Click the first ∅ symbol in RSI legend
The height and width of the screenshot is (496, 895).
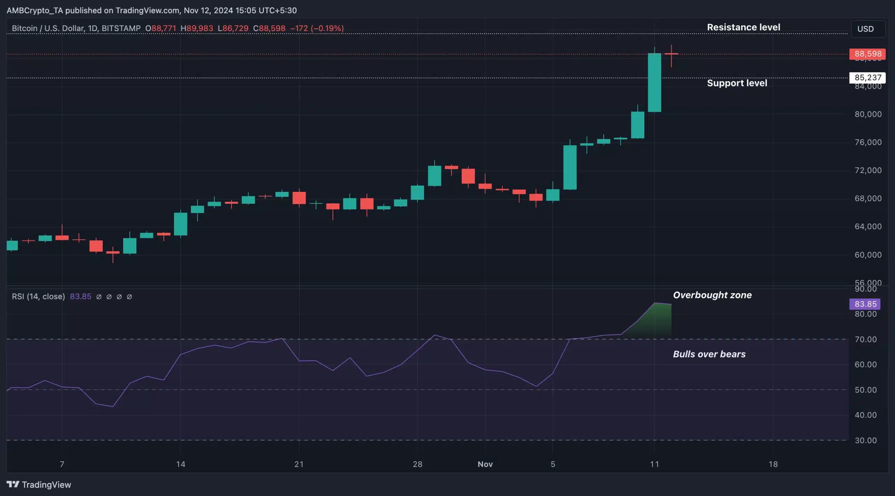(99, 297)
